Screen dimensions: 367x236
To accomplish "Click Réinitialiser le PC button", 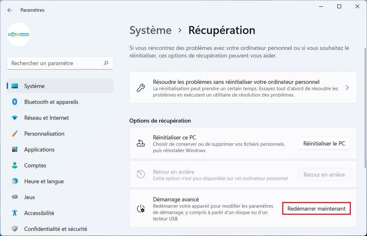I will click(x=324, y=143).
